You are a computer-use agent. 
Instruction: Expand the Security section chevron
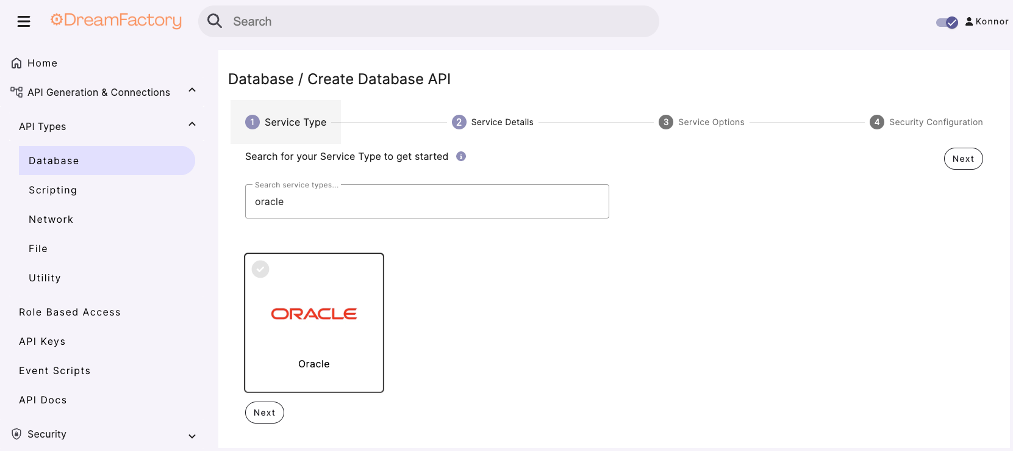click(192, 436)
